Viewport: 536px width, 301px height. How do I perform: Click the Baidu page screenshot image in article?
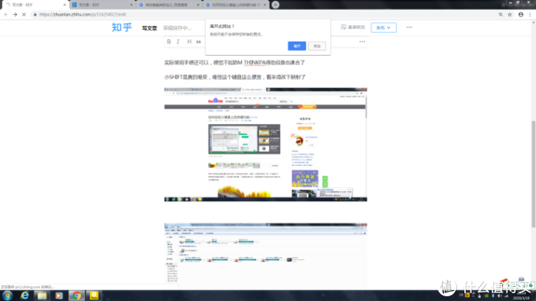(266, 145)
